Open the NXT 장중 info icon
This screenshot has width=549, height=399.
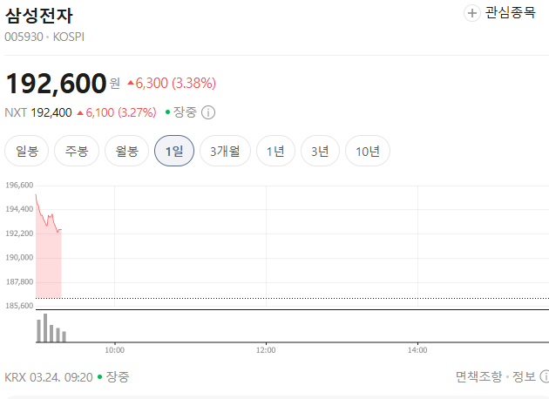208,112
